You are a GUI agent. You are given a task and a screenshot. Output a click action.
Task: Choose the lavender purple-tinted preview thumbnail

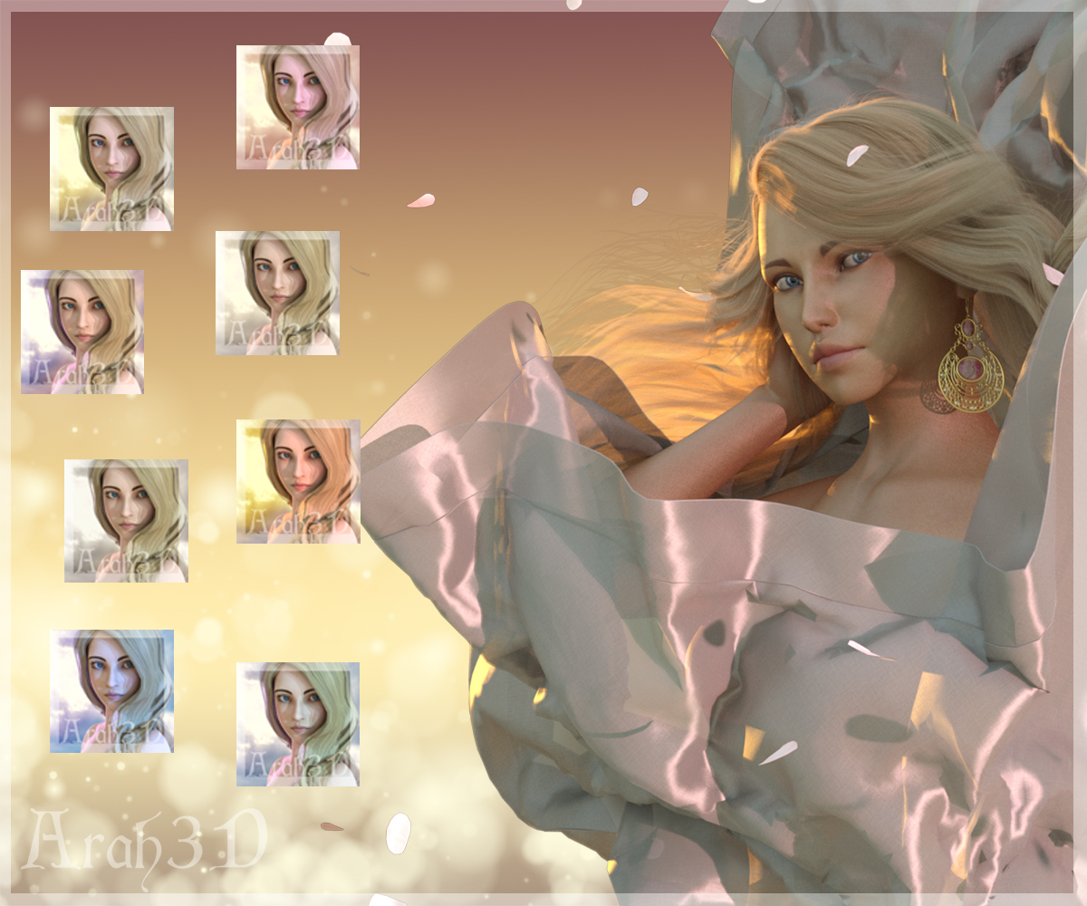[82, 332]
